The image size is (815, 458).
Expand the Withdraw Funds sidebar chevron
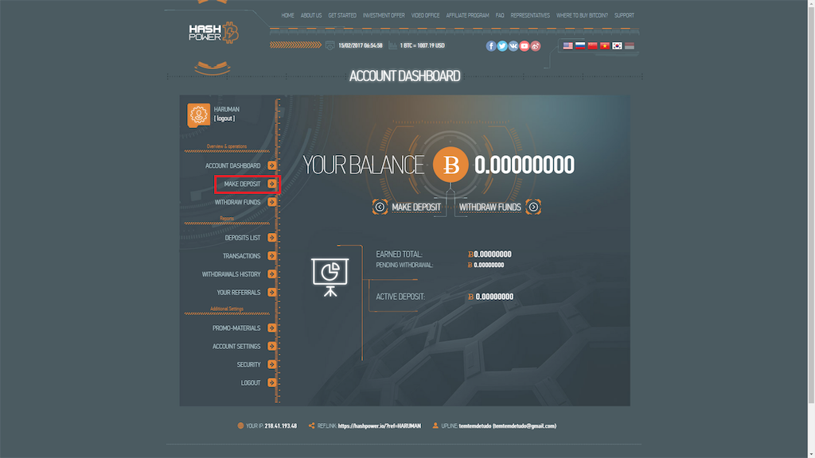point(271,202)
